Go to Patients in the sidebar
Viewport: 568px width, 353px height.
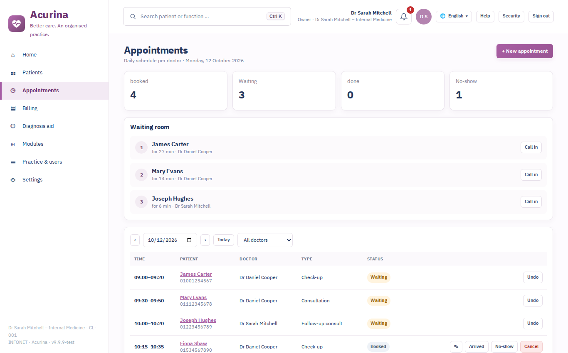coord(54,73)
